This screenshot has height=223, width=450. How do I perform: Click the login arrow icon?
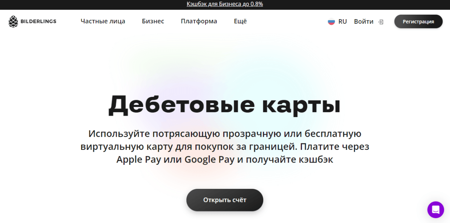pos(381,22)
